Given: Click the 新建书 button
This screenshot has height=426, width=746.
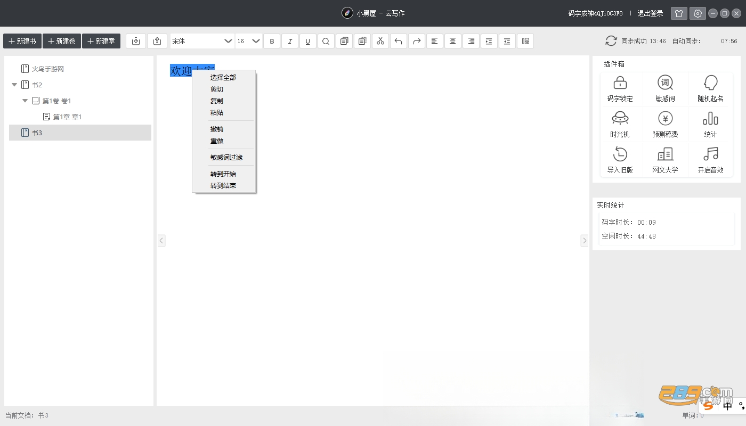Looking at the screenshot, I should [22, 41].
